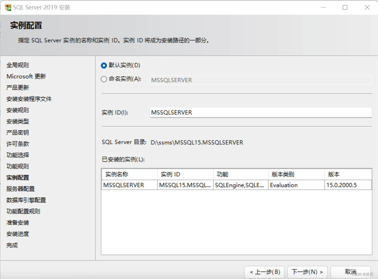Click the 服务器配置 step
Screen dimensions: 378x279
click(x=20, y=189)
